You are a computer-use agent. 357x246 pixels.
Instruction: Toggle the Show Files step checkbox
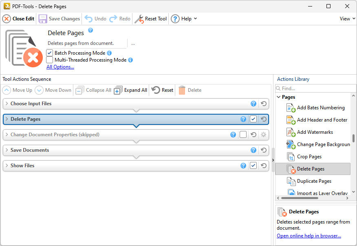point(253,166)
